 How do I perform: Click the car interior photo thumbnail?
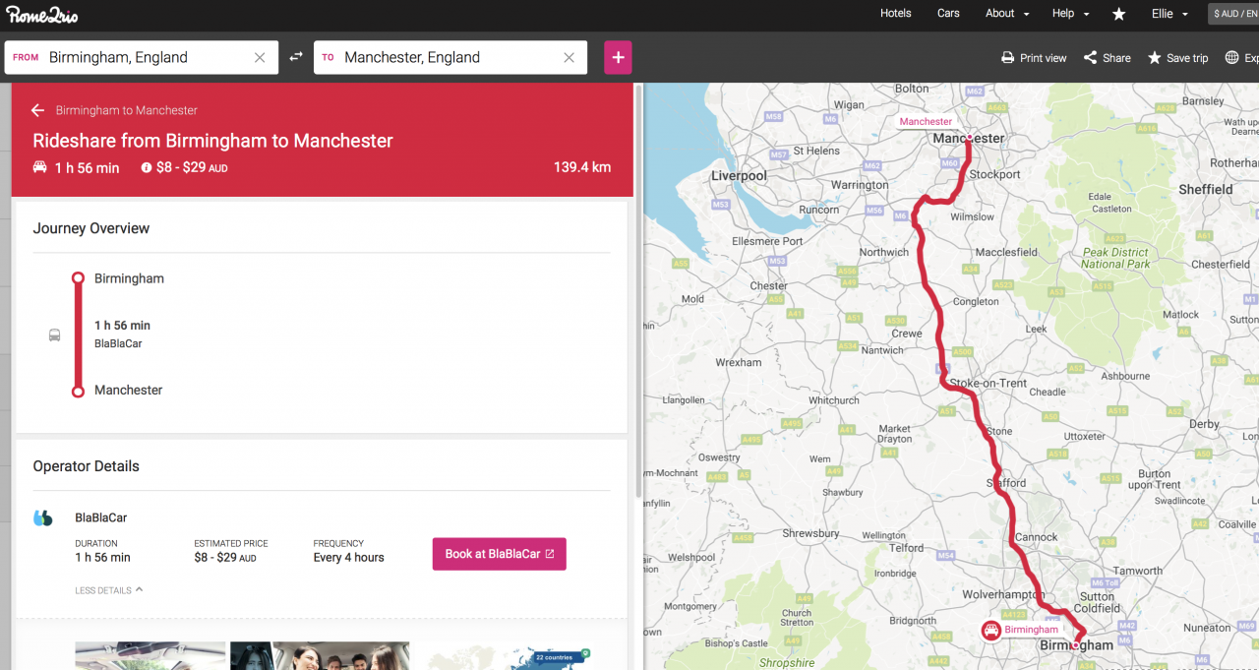[x=150, y=656]
